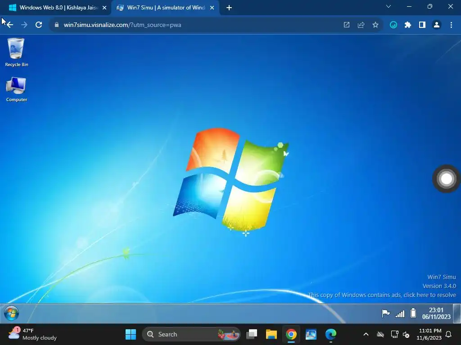Open the app in window icon
The image size is (461, 345).
[x=347, y=25]
